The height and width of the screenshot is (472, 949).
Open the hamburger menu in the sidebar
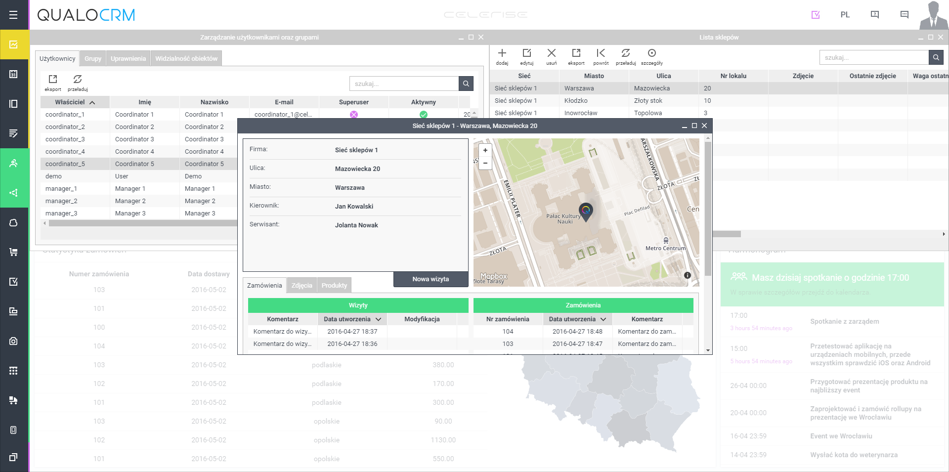point(13,15)
